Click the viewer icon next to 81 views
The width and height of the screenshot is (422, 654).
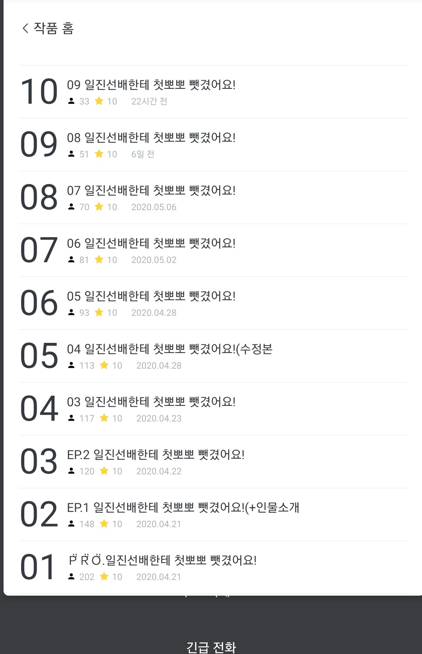coord(71,260)
